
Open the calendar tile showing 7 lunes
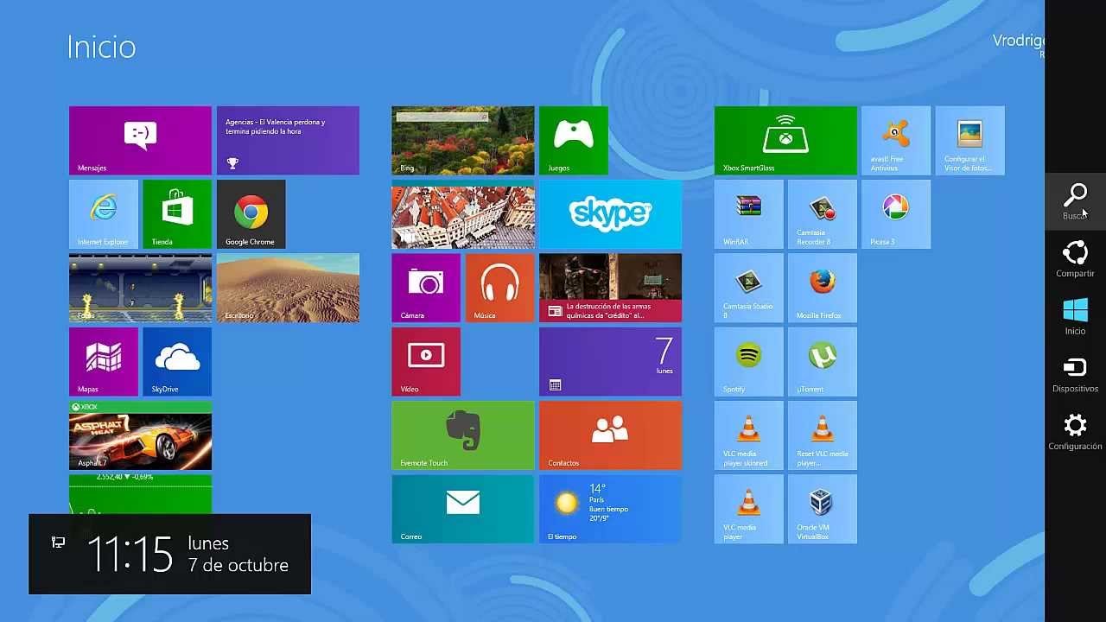point(610,361)
